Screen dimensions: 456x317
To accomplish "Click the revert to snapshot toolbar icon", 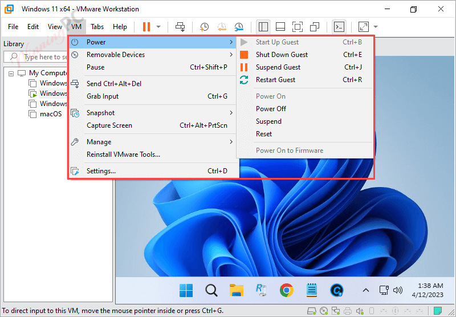I will (x=222, y=27).
